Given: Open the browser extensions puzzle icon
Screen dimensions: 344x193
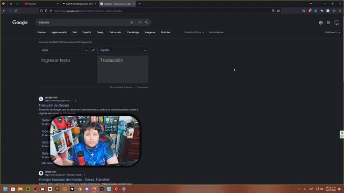Looking at the screenshot, I should [x=334, y=11].
